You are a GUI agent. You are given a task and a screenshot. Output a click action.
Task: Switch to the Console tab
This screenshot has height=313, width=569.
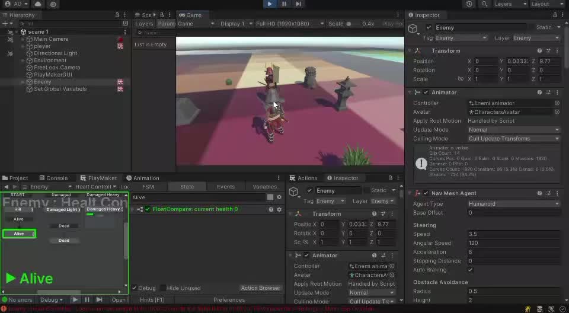54,178
